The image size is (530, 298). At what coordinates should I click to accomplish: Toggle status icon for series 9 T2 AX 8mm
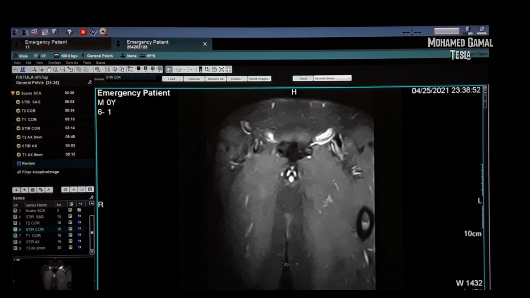(15, 248)
